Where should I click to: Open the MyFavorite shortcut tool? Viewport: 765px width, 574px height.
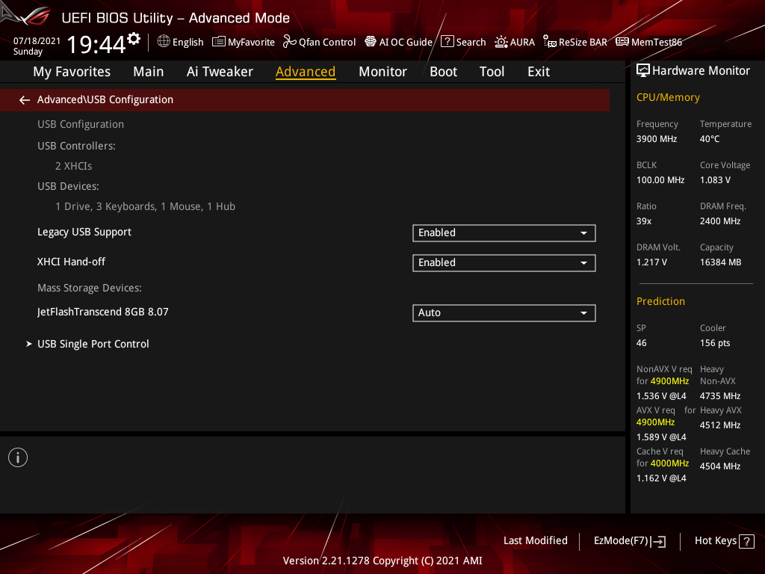point(244,42)
